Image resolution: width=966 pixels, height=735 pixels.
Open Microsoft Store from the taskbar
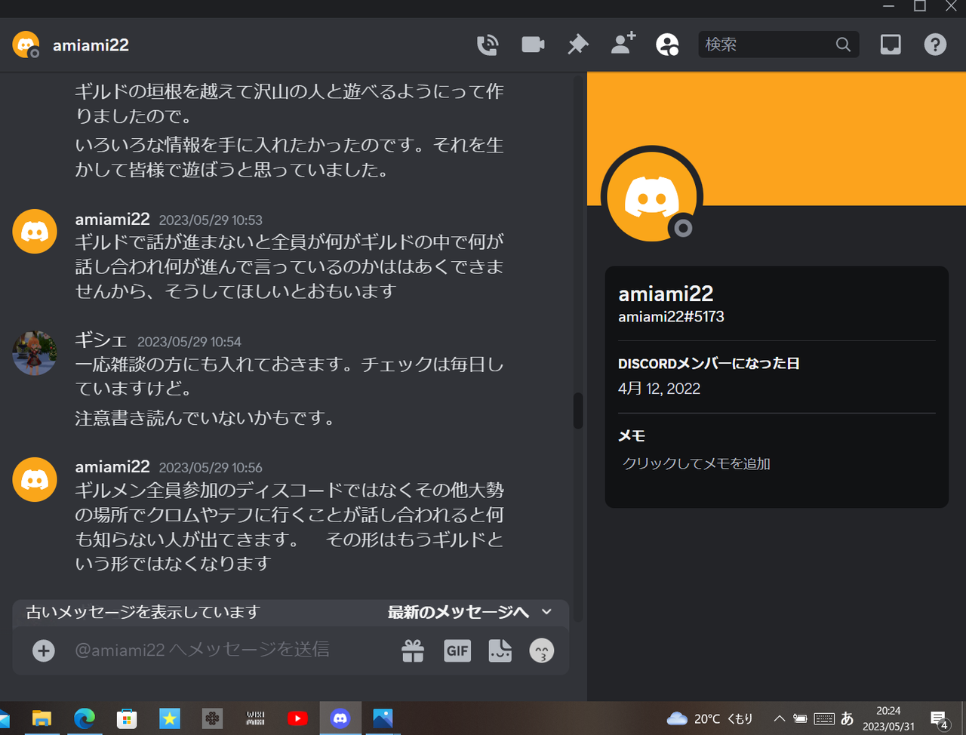127,718
